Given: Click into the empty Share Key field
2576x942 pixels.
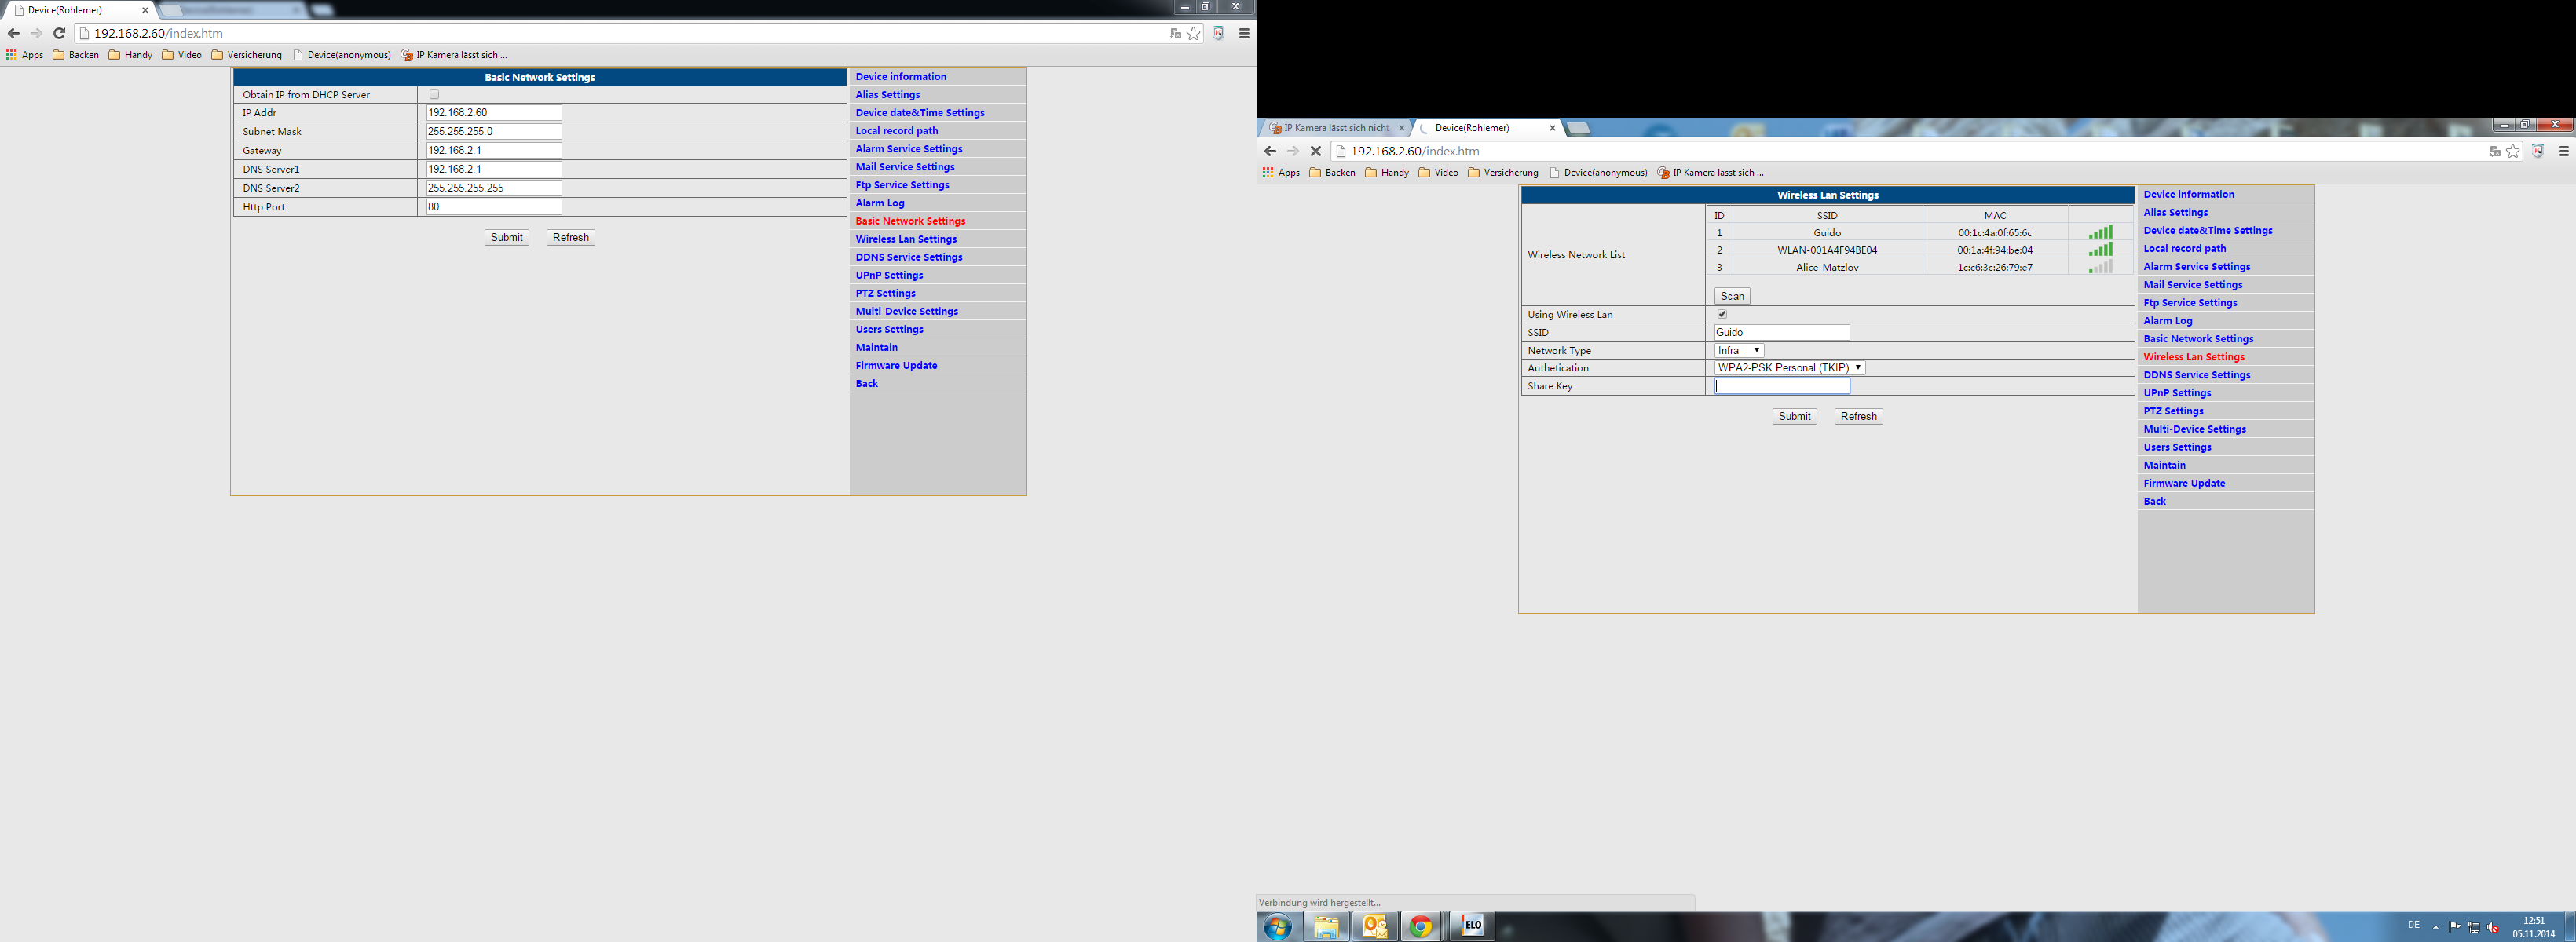Looking at the screenshot, I should tap(1781, 386).
